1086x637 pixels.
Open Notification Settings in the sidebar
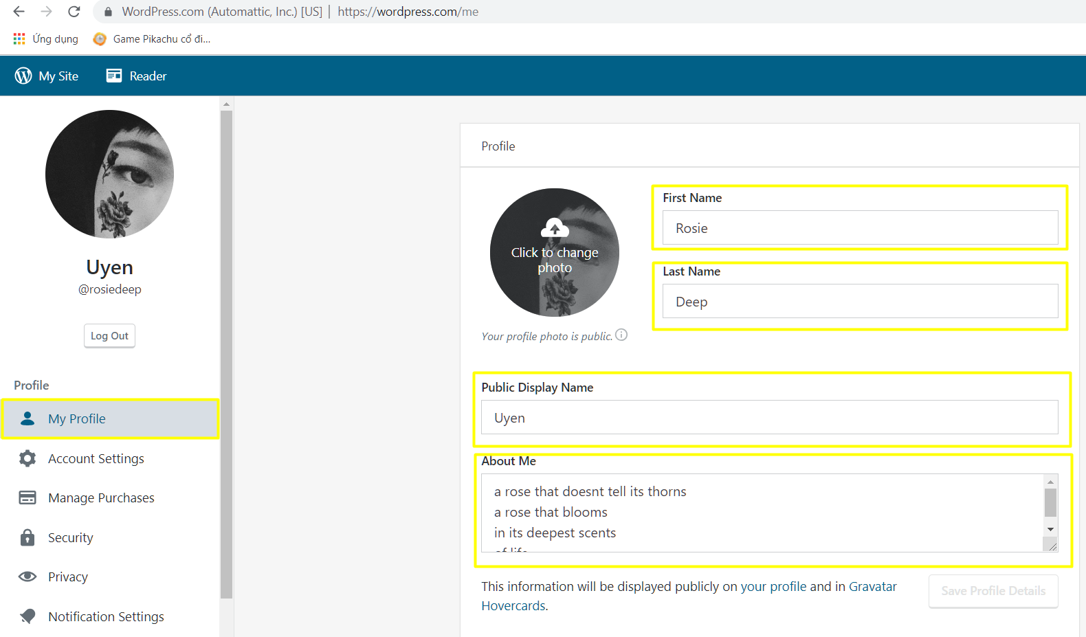pos(106,616)
